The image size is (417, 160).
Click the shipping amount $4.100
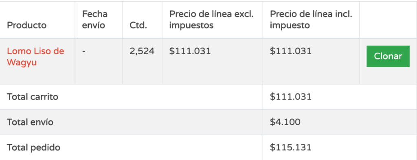click(285, 122)
